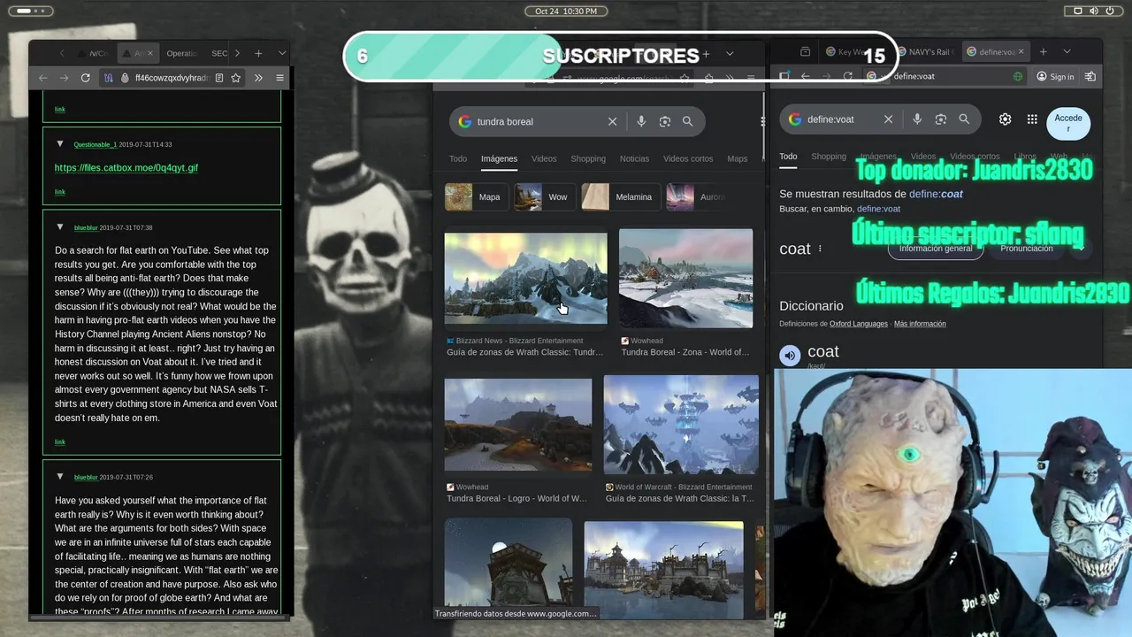Open the Wowhead 'Tundra Boreal - Logro' image
This screenshot has width=1132, height=637.
point(518,425)
